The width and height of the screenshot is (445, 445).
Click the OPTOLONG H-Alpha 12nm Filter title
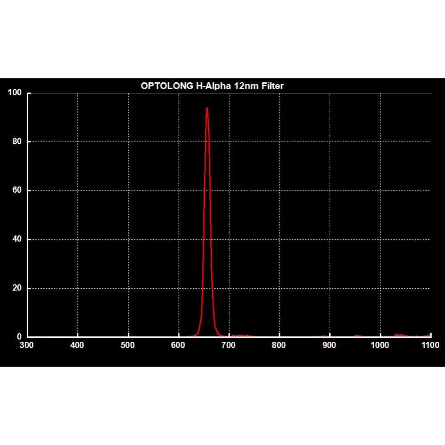[213, 86]
